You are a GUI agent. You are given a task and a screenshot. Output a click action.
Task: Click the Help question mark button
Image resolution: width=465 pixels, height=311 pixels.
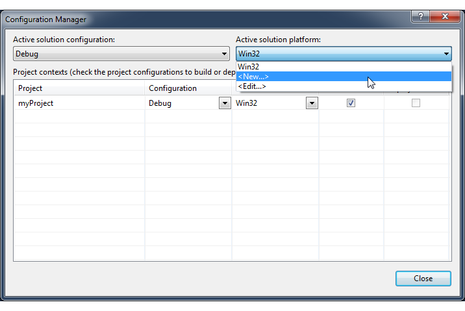coord(421,16)
